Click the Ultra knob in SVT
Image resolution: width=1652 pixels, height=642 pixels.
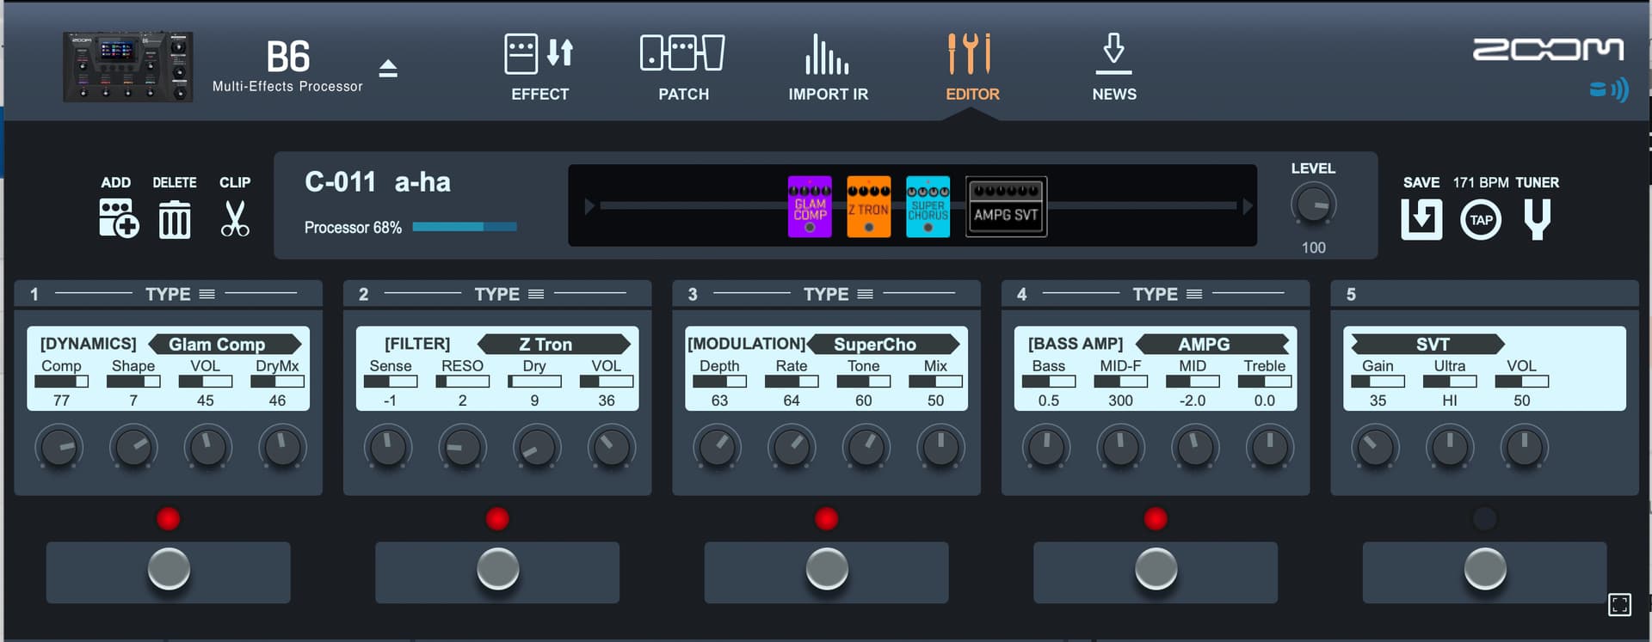(1450, 447)
